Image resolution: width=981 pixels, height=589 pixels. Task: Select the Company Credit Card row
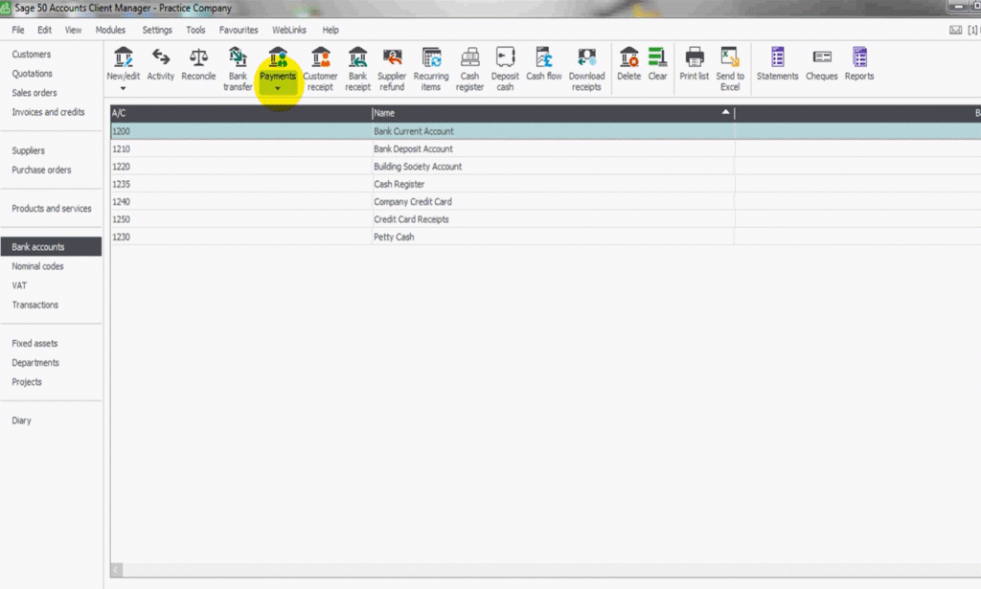[545, 201]
